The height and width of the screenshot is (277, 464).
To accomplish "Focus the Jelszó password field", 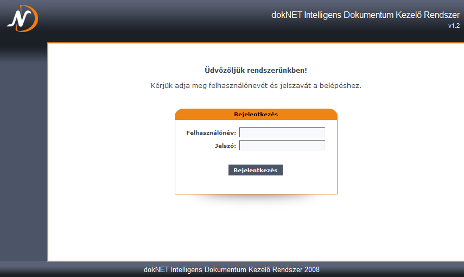I will coord(282,145).
